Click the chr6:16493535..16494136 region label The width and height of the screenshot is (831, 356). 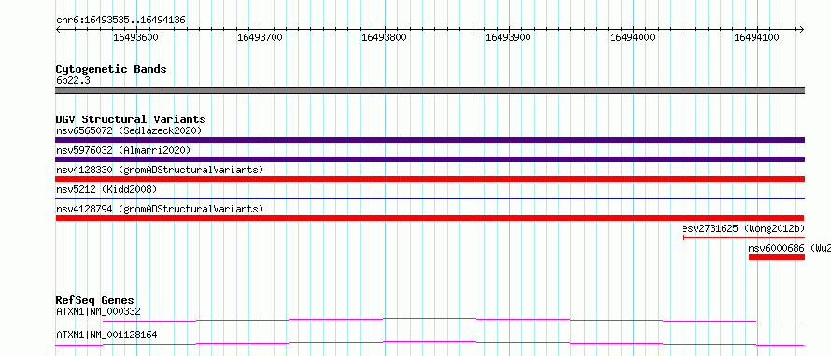[120, 21]
